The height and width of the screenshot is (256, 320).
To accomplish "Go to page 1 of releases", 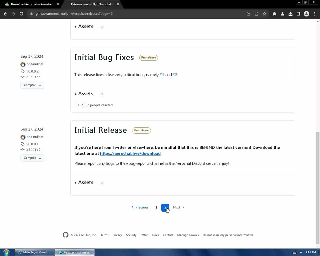I will [x=156, y=207].
